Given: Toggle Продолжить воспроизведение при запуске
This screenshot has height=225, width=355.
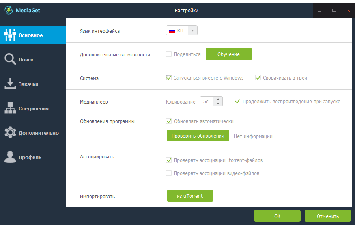Looking at the screenshot, I should click(237, 101).
